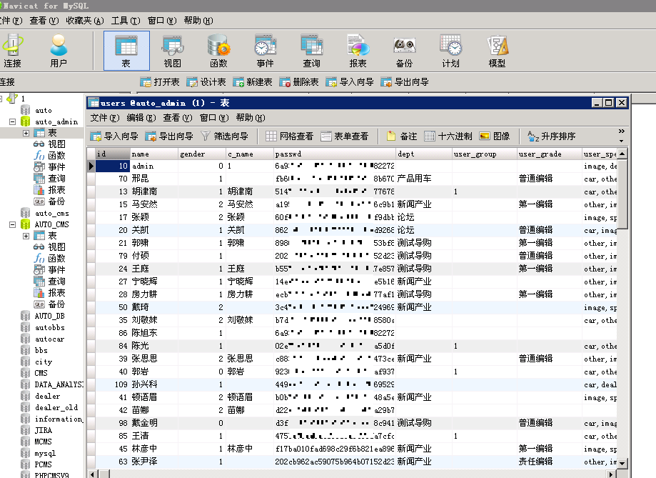Viewport: 656px width, 478px height.
Task: Switch to 网格查看 (Grid View)
Action: (290, 136)
